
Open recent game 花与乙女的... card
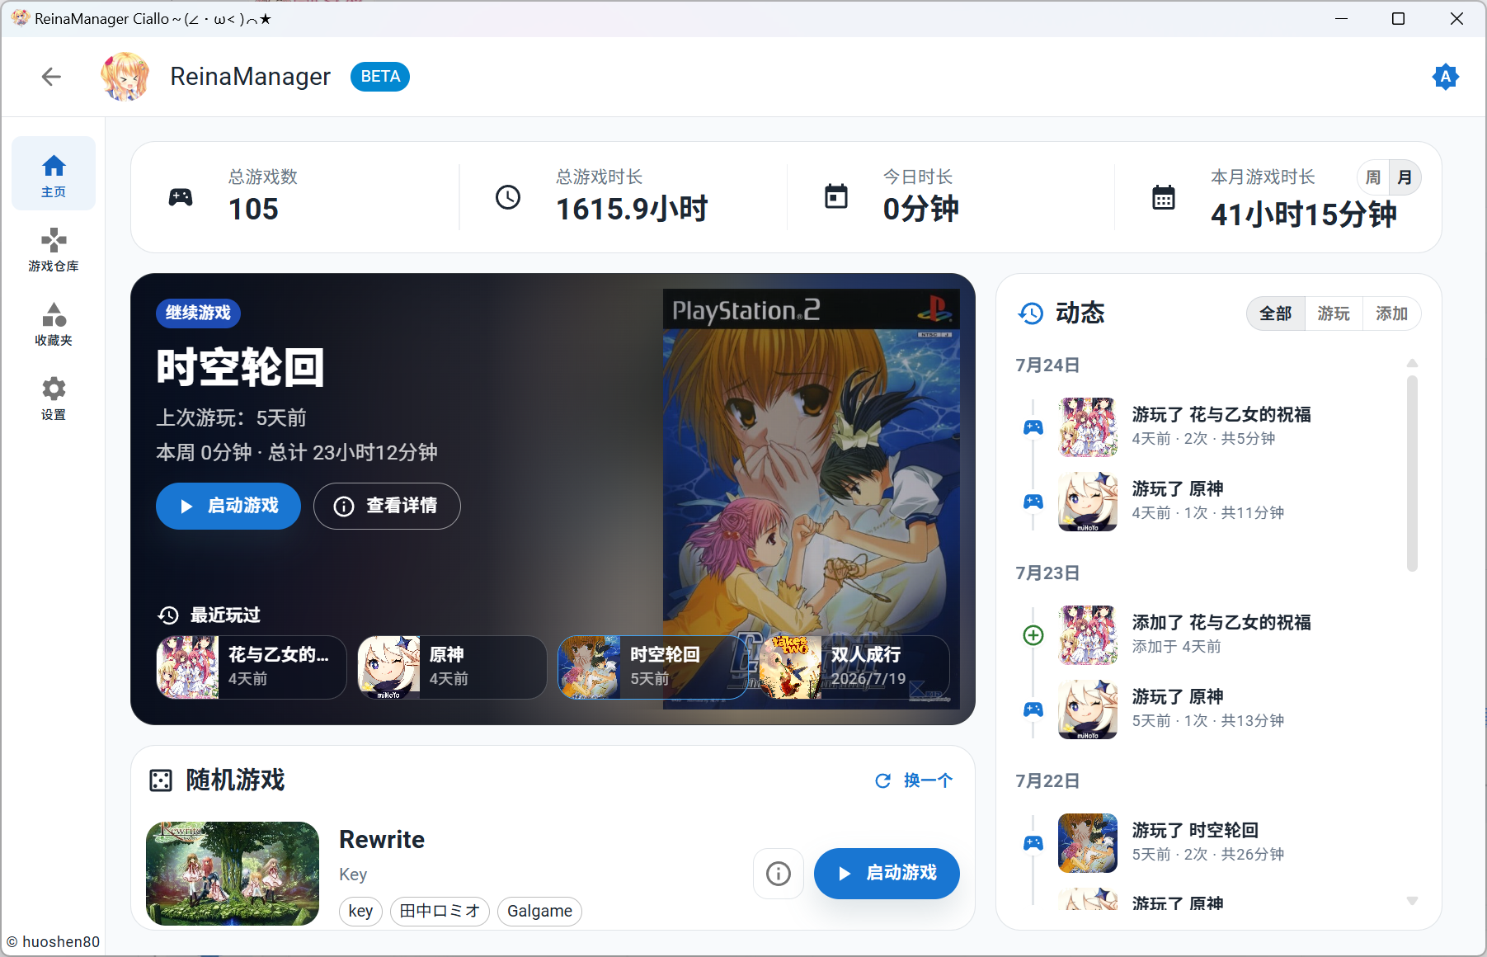252,667
